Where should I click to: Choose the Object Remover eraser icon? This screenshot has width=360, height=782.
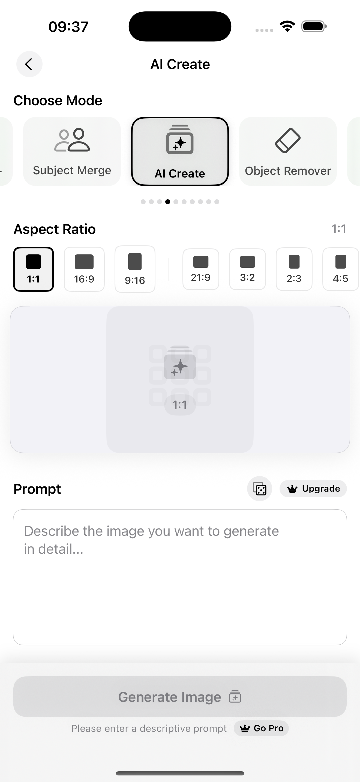pos(288,140)
